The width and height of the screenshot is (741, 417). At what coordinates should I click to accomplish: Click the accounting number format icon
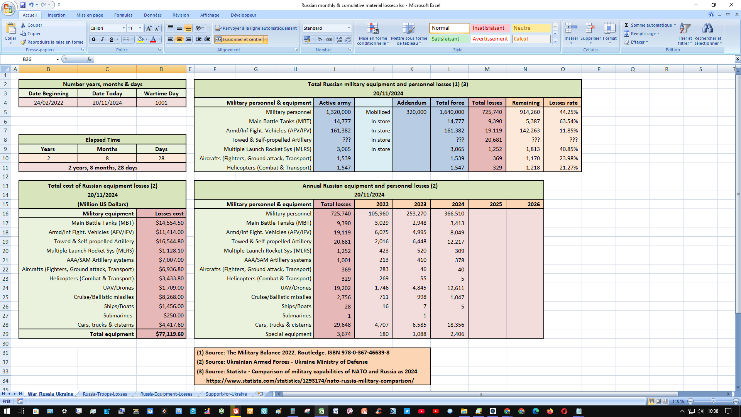pos(307,39)
